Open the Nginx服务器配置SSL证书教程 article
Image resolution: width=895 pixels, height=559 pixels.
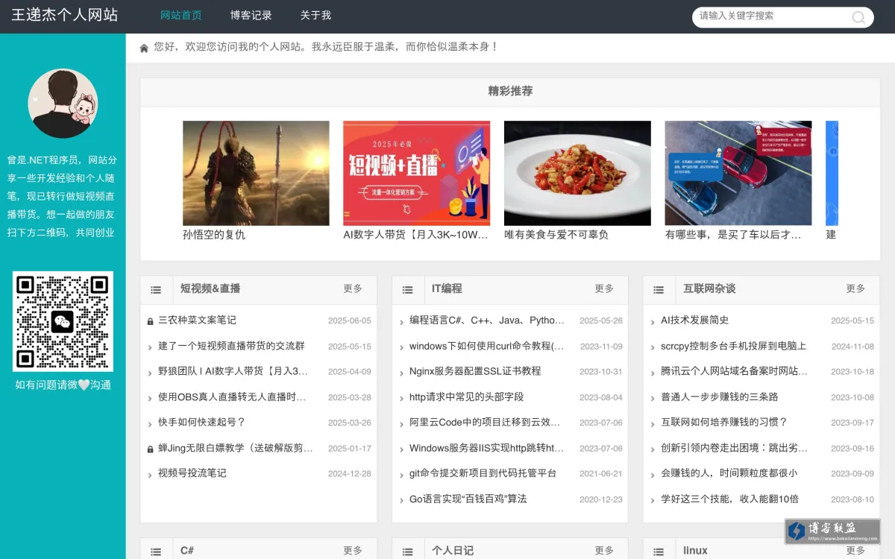[475, 371]
